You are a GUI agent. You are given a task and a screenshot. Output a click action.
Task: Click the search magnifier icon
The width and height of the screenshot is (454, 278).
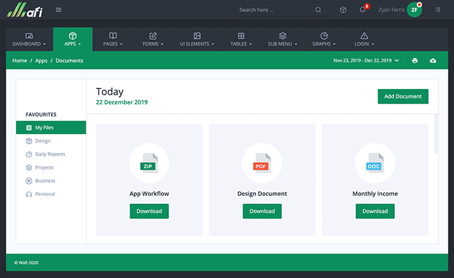tap(318, 10)
